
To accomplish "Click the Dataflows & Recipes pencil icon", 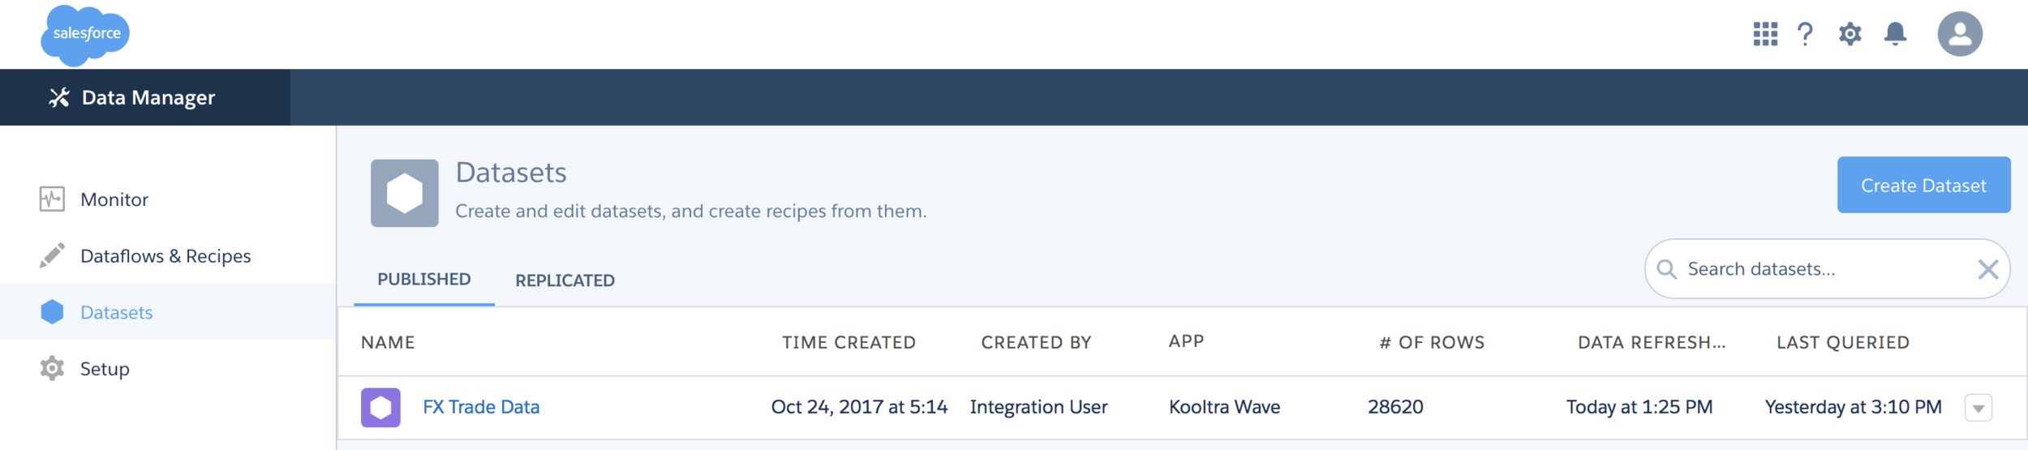I will pos(52,255).
